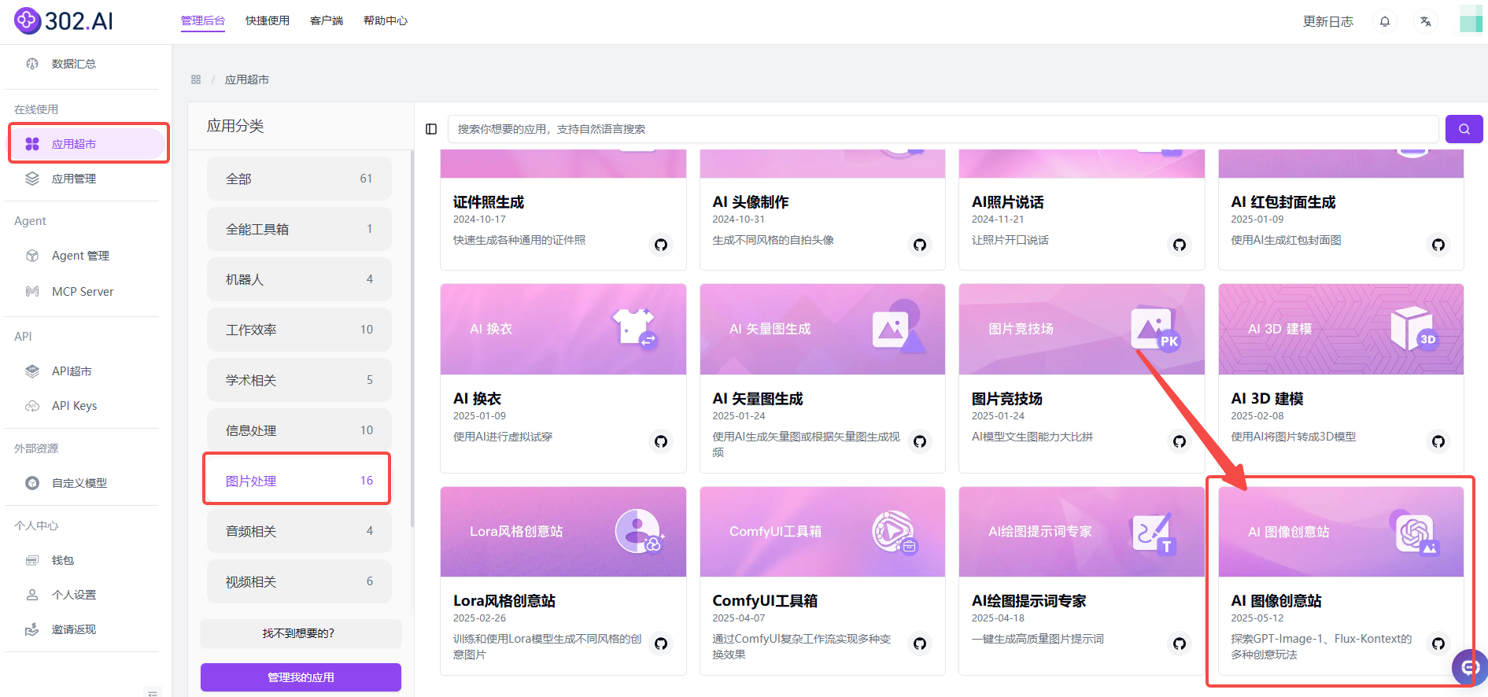Switch to 快捷使用 top tab
This screenshot has height=697, width=1488.
coord(268,20)
